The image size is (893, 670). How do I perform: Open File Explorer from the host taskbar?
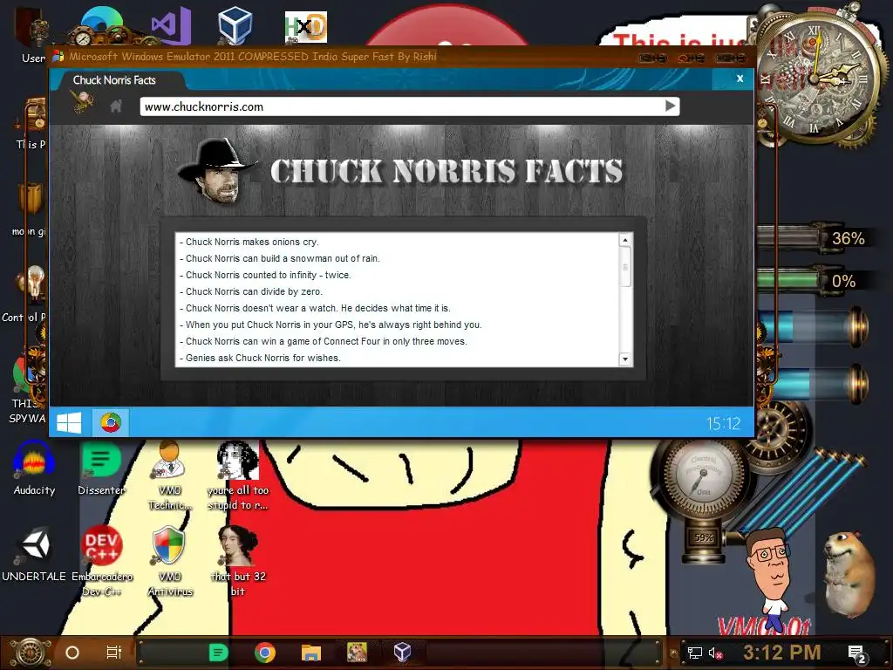tap(311, 653)
